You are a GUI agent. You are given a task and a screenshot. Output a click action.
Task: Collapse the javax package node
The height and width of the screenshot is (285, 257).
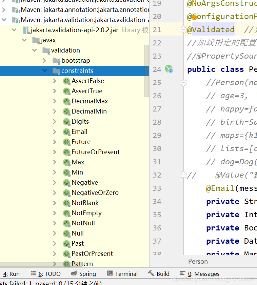pyautogui.click(x=24, y=40)
